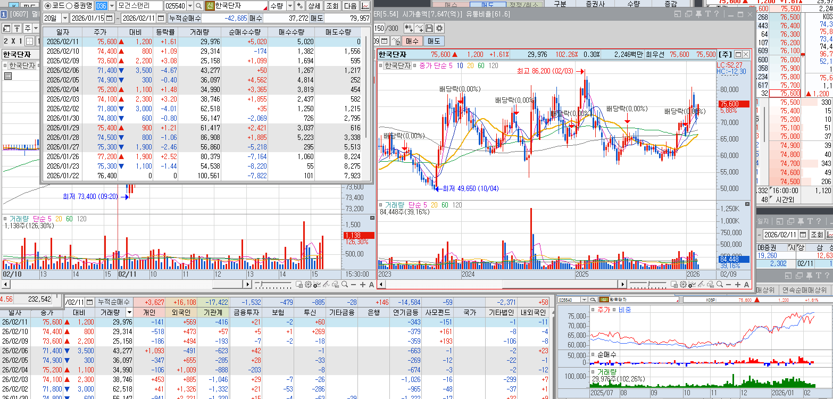The height and width of the screenshot is (399, 833).
Task: Open the start date calendar picker for 2026/01/15
Action: 110,18
